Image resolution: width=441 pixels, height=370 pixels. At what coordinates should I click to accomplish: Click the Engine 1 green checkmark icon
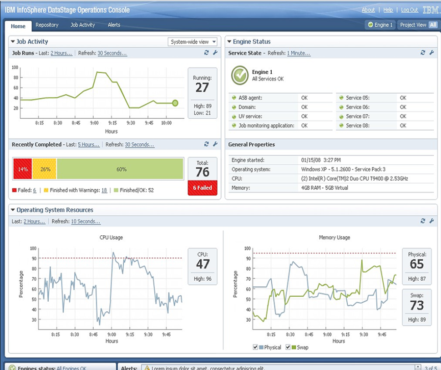pyautogui.click(x=240, y=75)
